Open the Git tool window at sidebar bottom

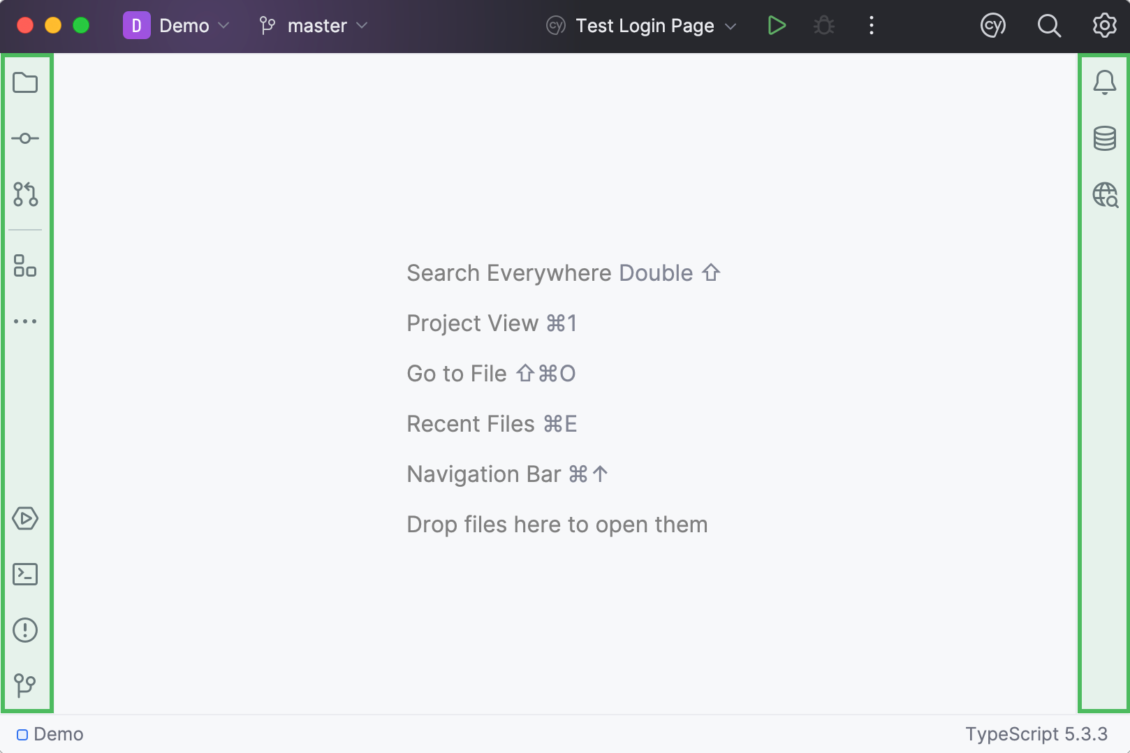pyautogui.click(x=25, y=685)
